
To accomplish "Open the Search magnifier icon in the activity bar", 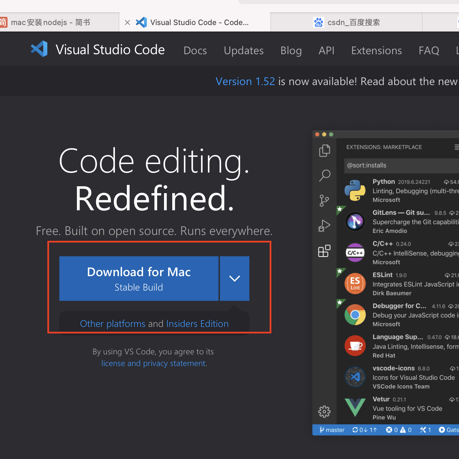I will point(324,175).
